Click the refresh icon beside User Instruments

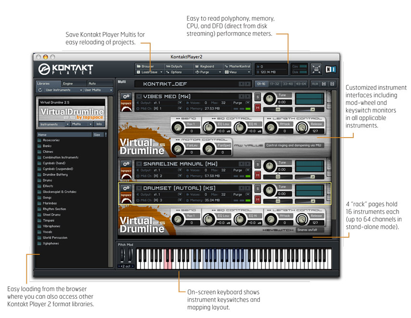[40, 90]
